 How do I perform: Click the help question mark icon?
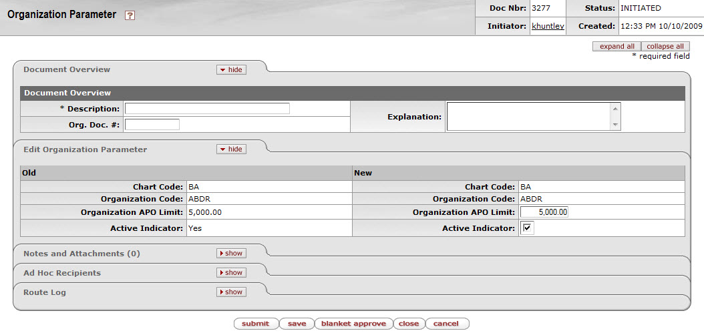pyautogui.click(x=130, y=15)
